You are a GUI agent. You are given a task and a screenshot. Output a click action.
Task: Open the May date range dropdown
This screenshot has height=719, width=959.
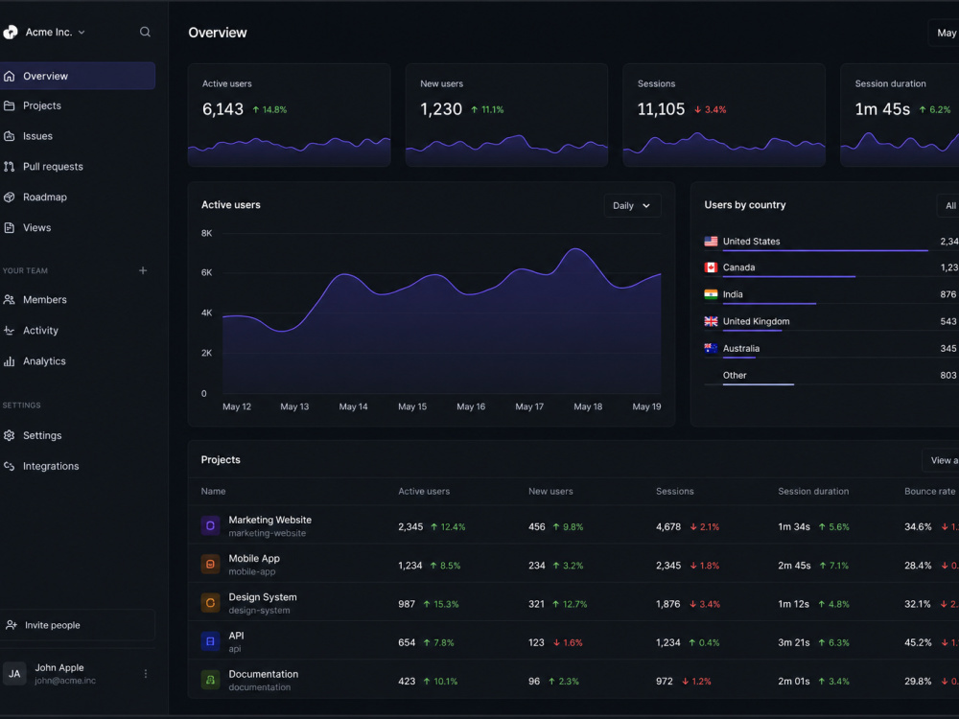(943, 33)
